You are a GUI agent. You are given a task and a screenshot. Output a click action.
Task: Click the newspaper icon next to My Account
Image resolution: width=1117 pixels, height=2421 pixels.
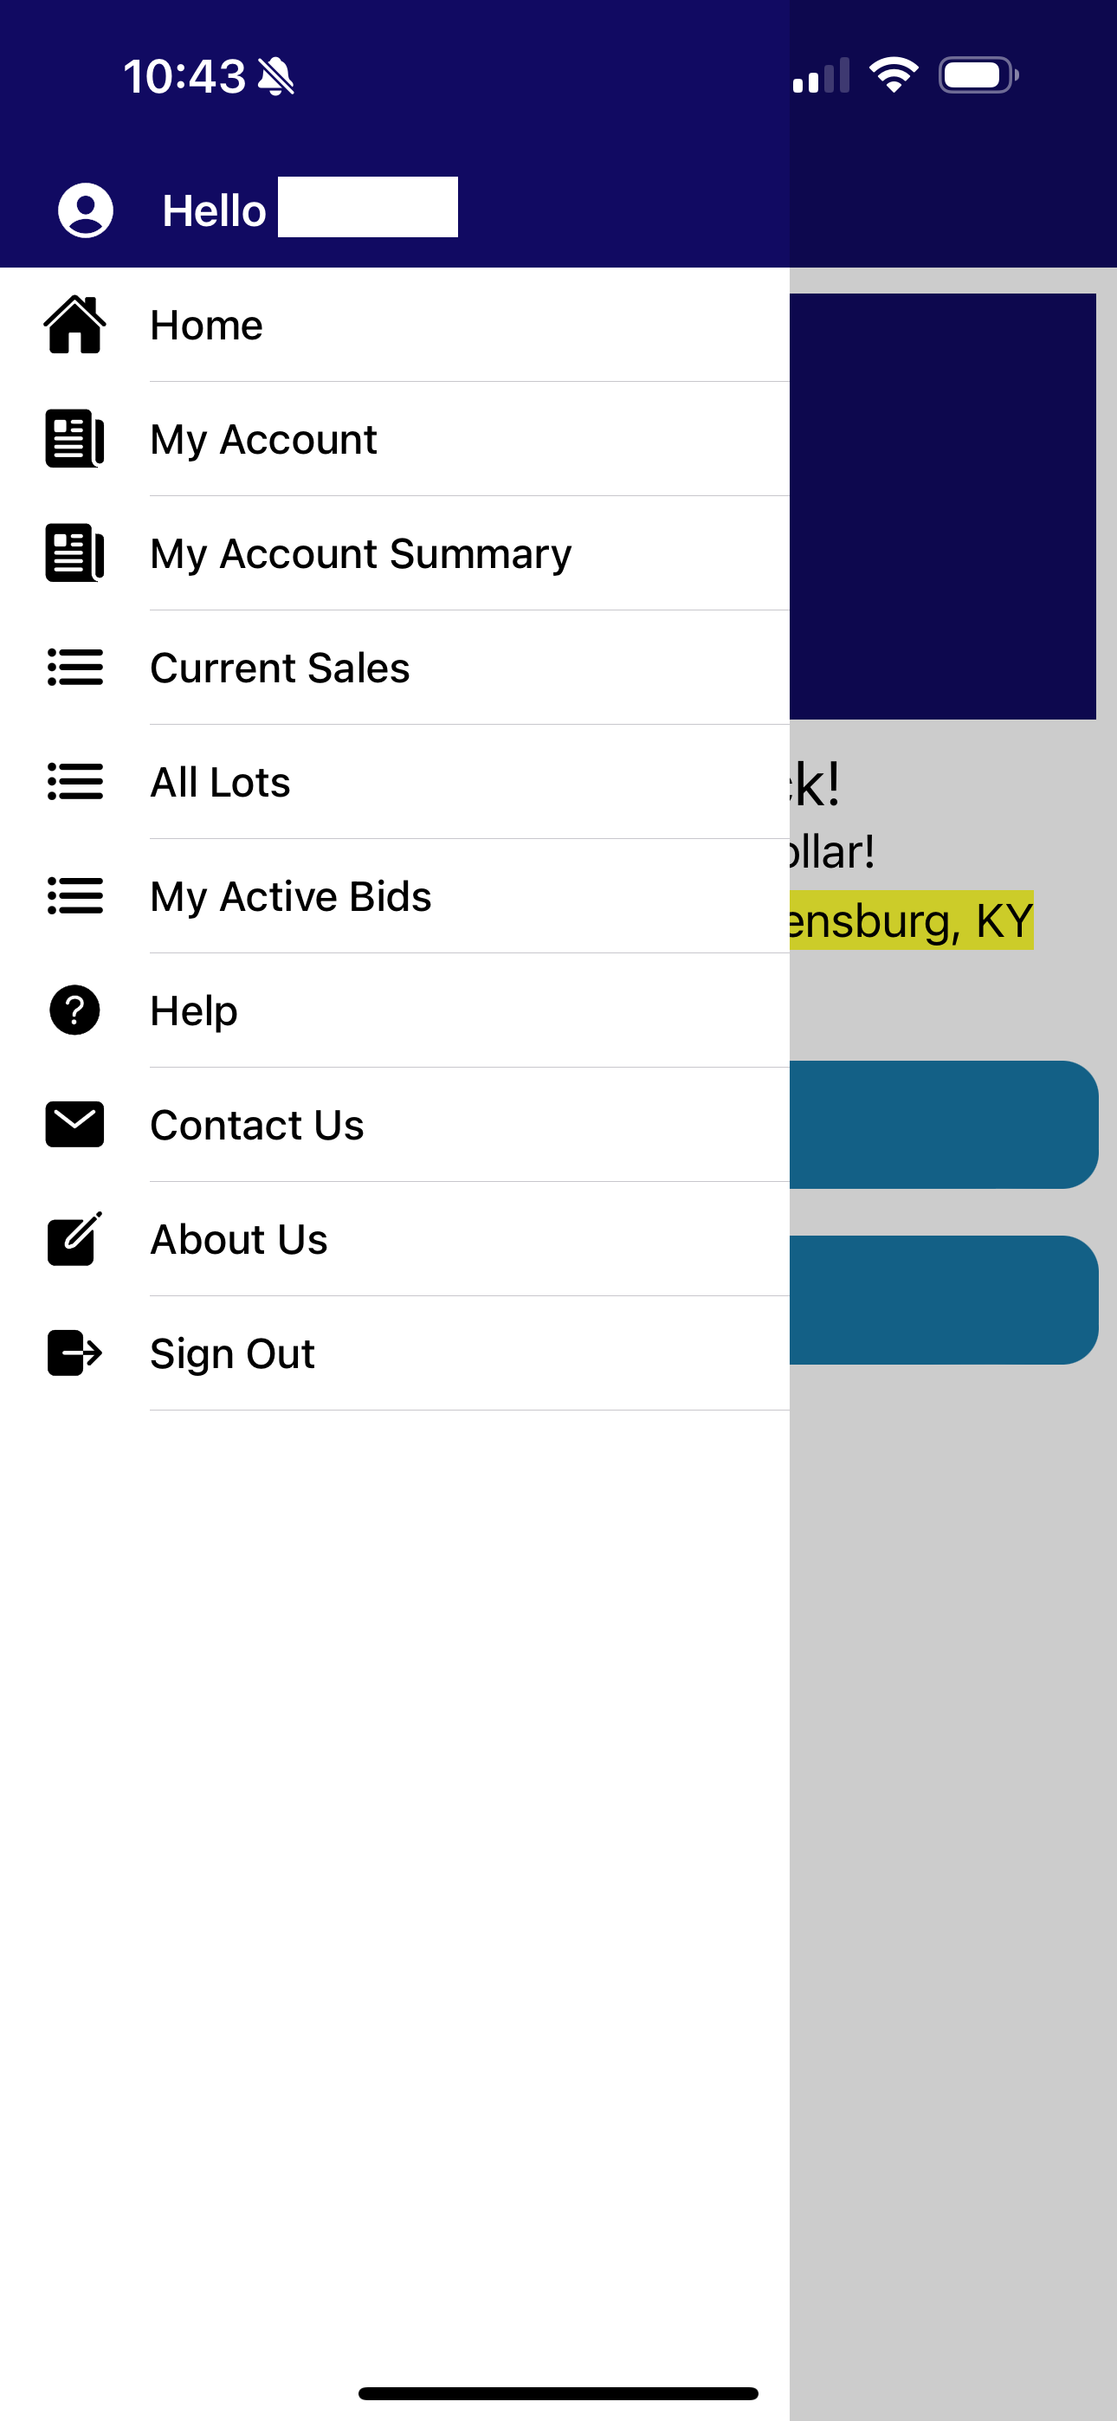coord(74,439)
